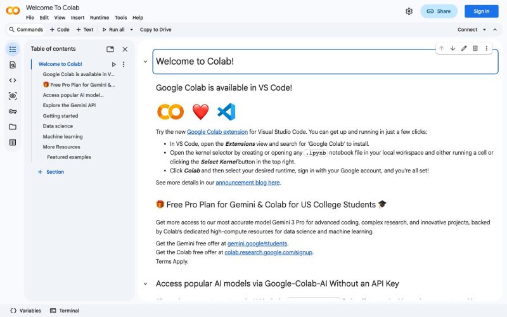Open the settings gear icon
This screenshot has height=317, width=507.
point(409,11)
